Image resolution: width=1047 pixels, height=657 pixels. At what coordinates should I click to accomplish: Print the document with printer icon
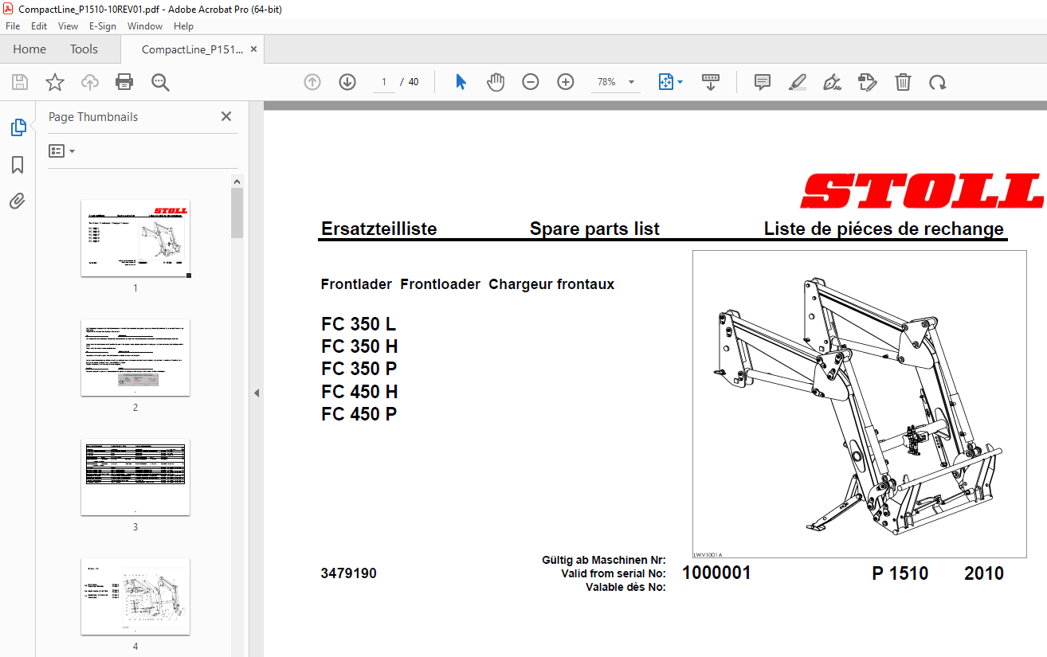click(x=124, y=82)
